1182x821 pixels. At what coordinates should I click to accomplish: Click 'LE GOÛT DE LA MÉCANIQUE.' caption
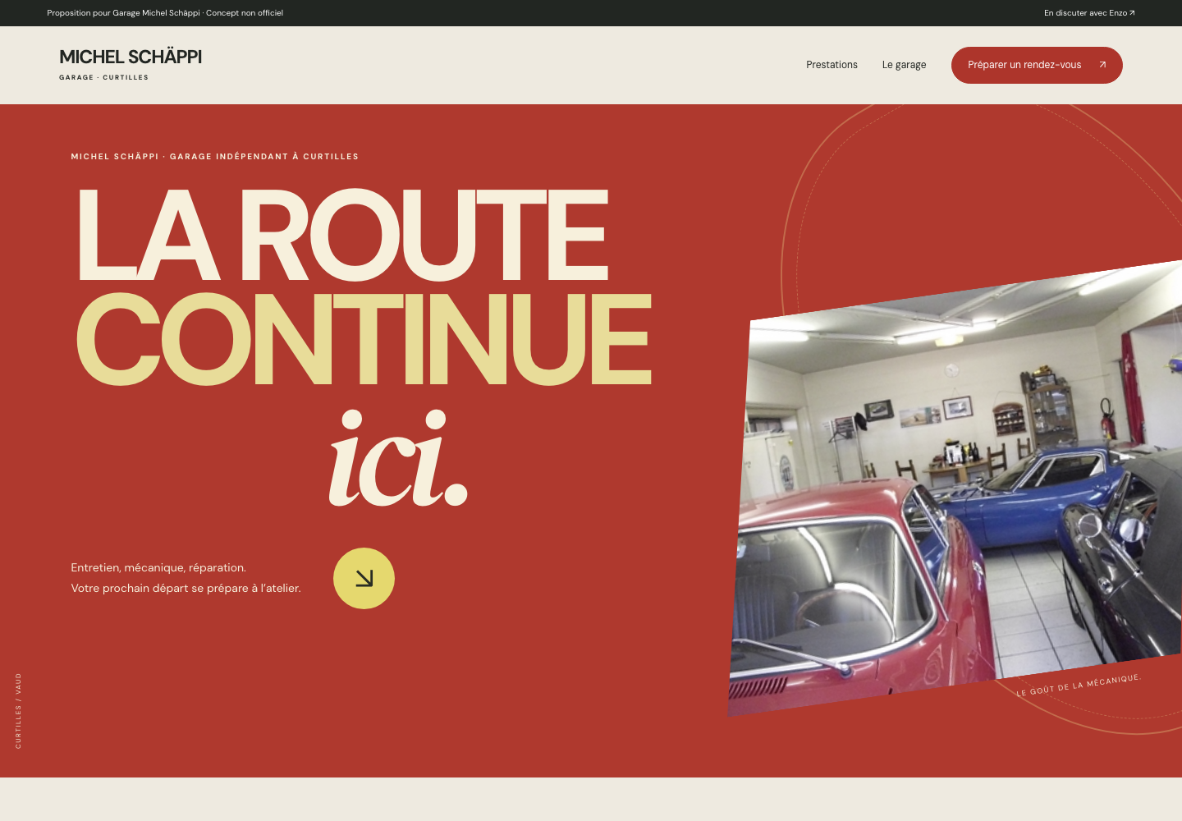point(1079,686)
